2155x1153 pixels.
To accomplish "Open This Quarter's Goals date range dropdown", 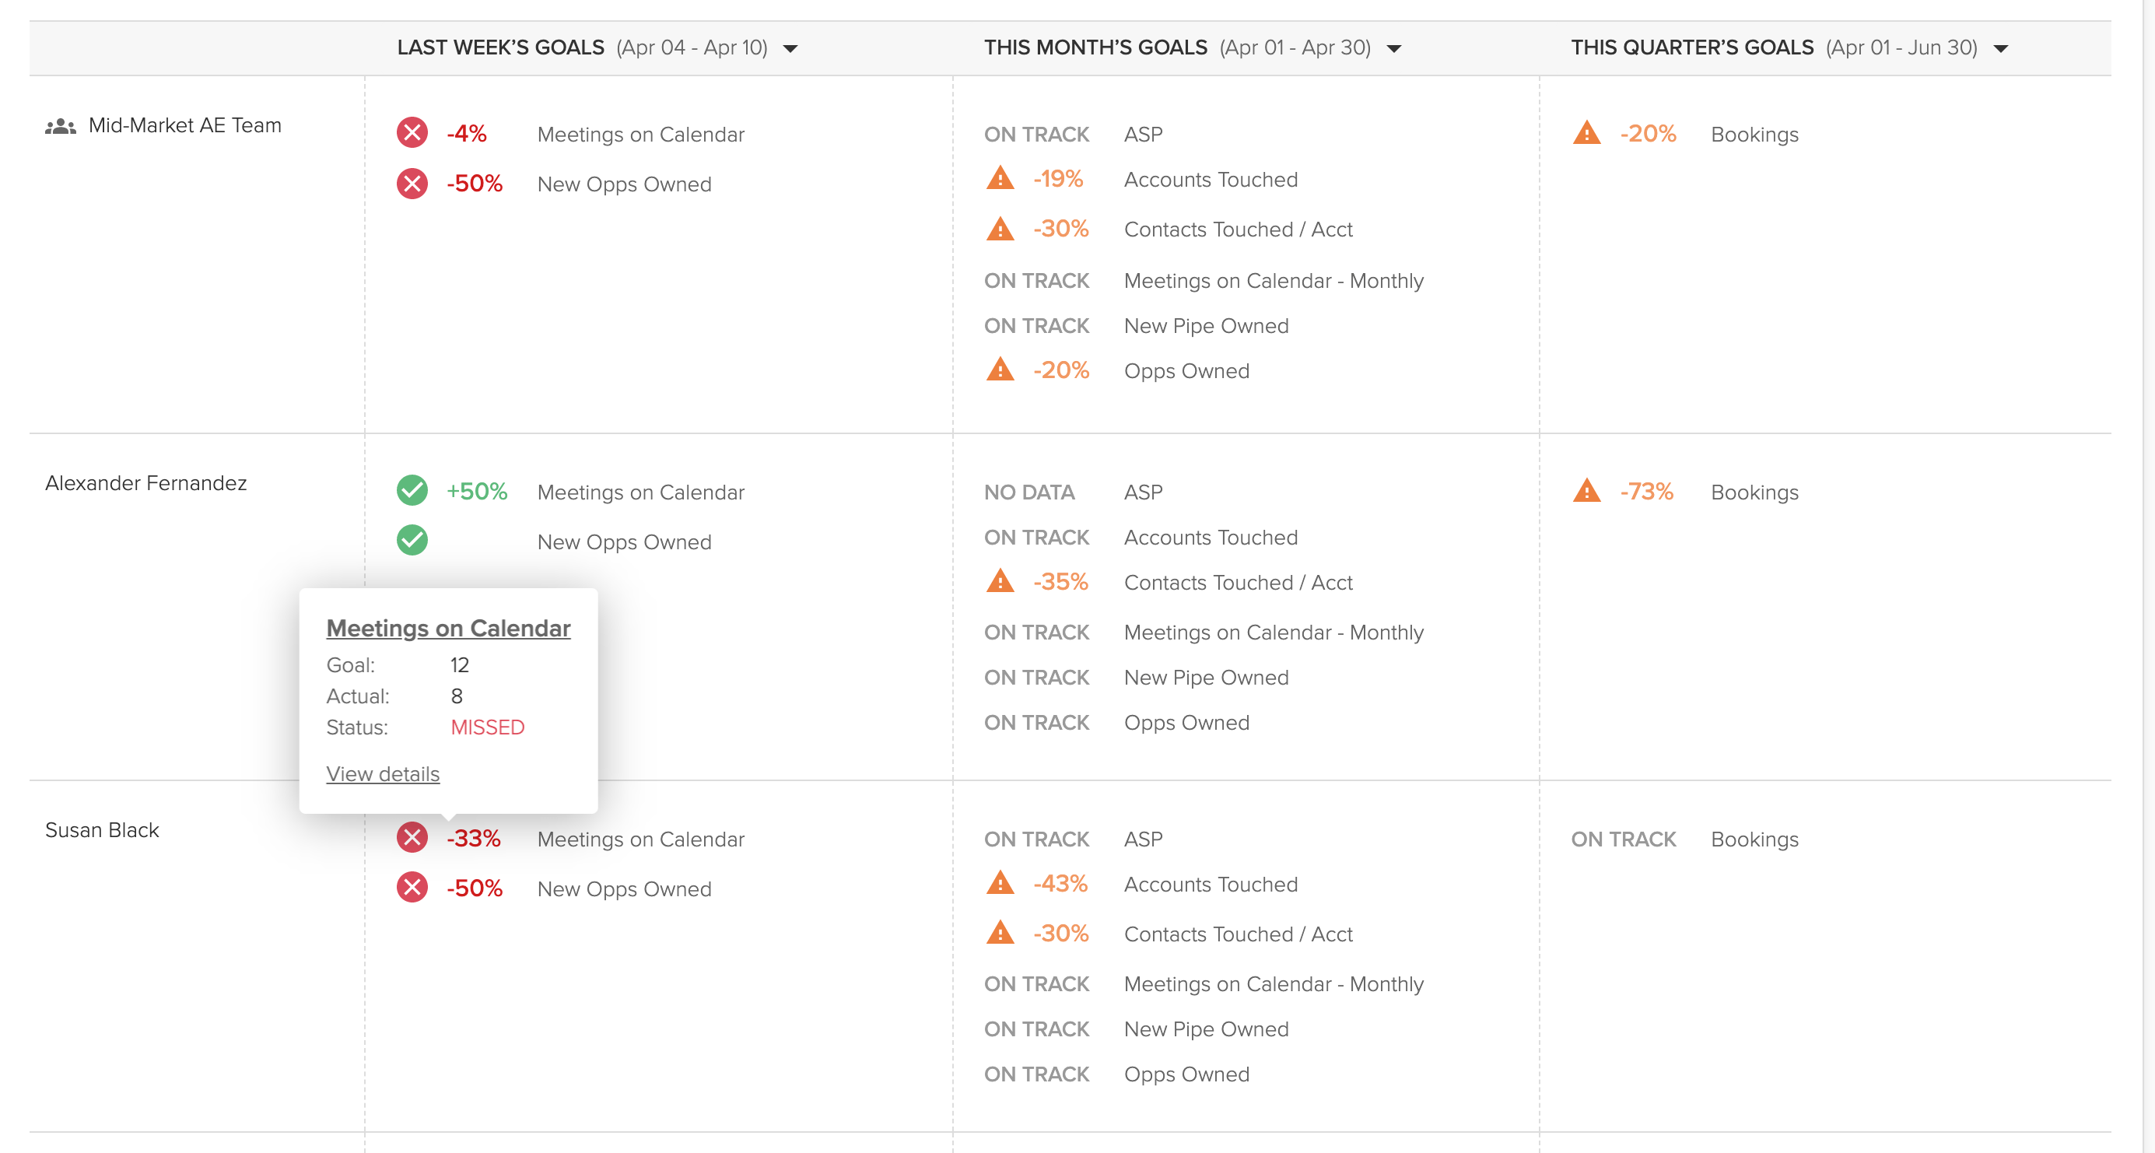I will coord(2000,48).
